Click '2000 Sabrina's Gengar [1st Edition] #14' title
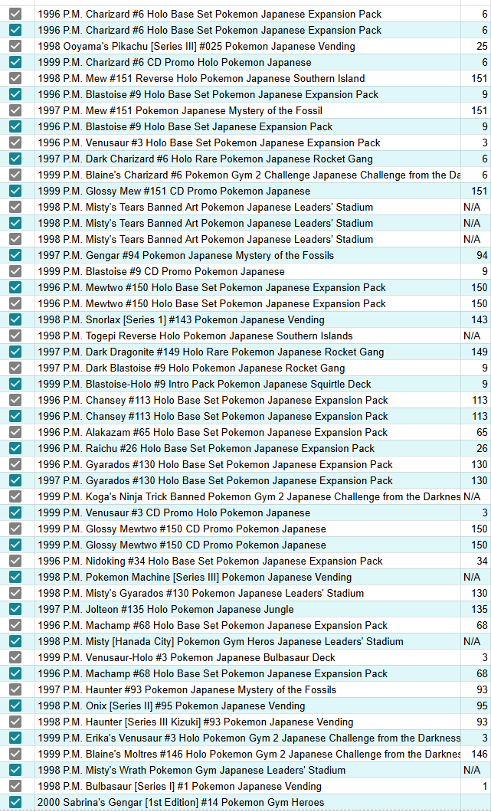The height and width of the screenshot is (812, 491). [x=181, y=802]
